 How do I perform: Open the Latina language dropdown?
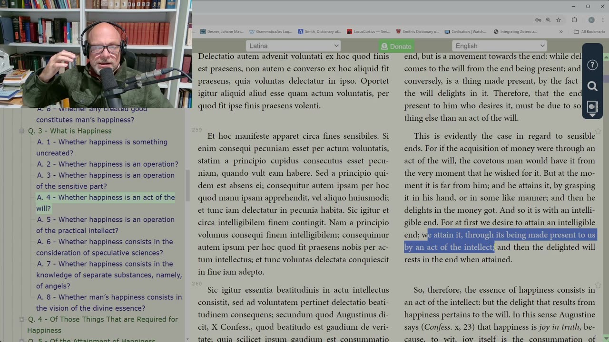[x=293, y=46]
